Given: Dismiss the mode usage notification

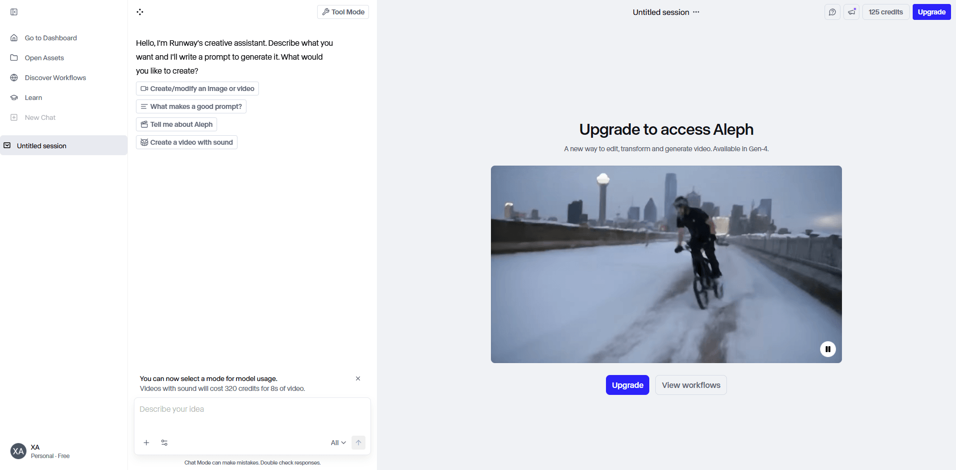Looking at the screenshot, I should pyautogui.click(x=358, y=378).
